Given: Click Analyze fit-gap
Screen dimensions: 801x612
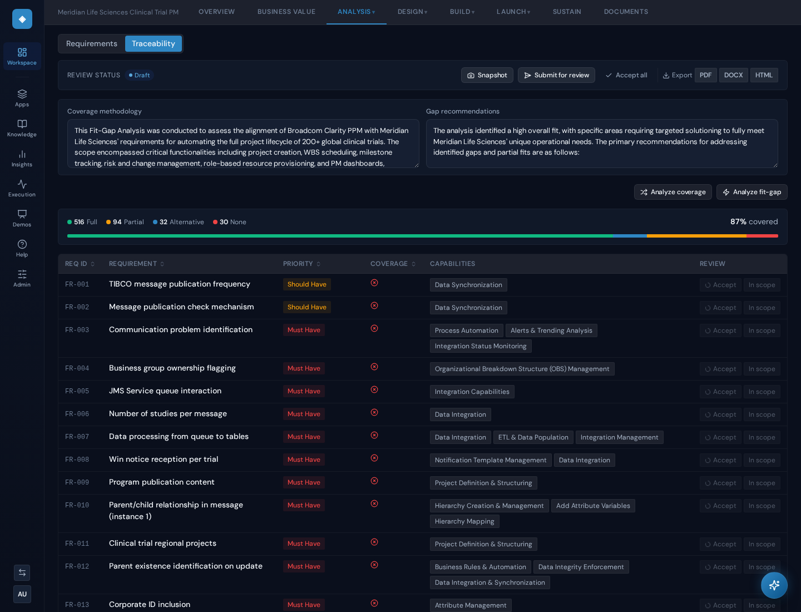Looking at the screenshot, I should coord(752,192).
